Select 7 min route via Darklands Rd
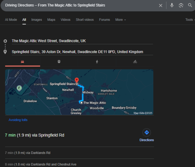195x167 pixels. tap(28, 153)
